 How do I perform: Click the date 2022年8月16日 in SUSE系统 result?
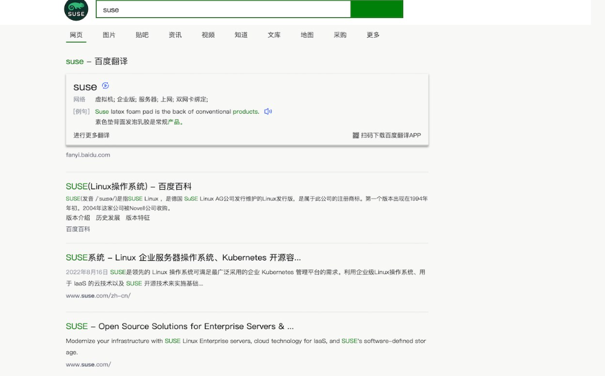pyautogui.click(x=87, y=272)
